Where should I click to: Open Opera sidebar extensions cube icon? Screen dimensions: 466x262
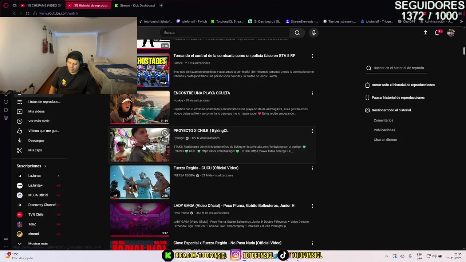[x=6, y=110]
